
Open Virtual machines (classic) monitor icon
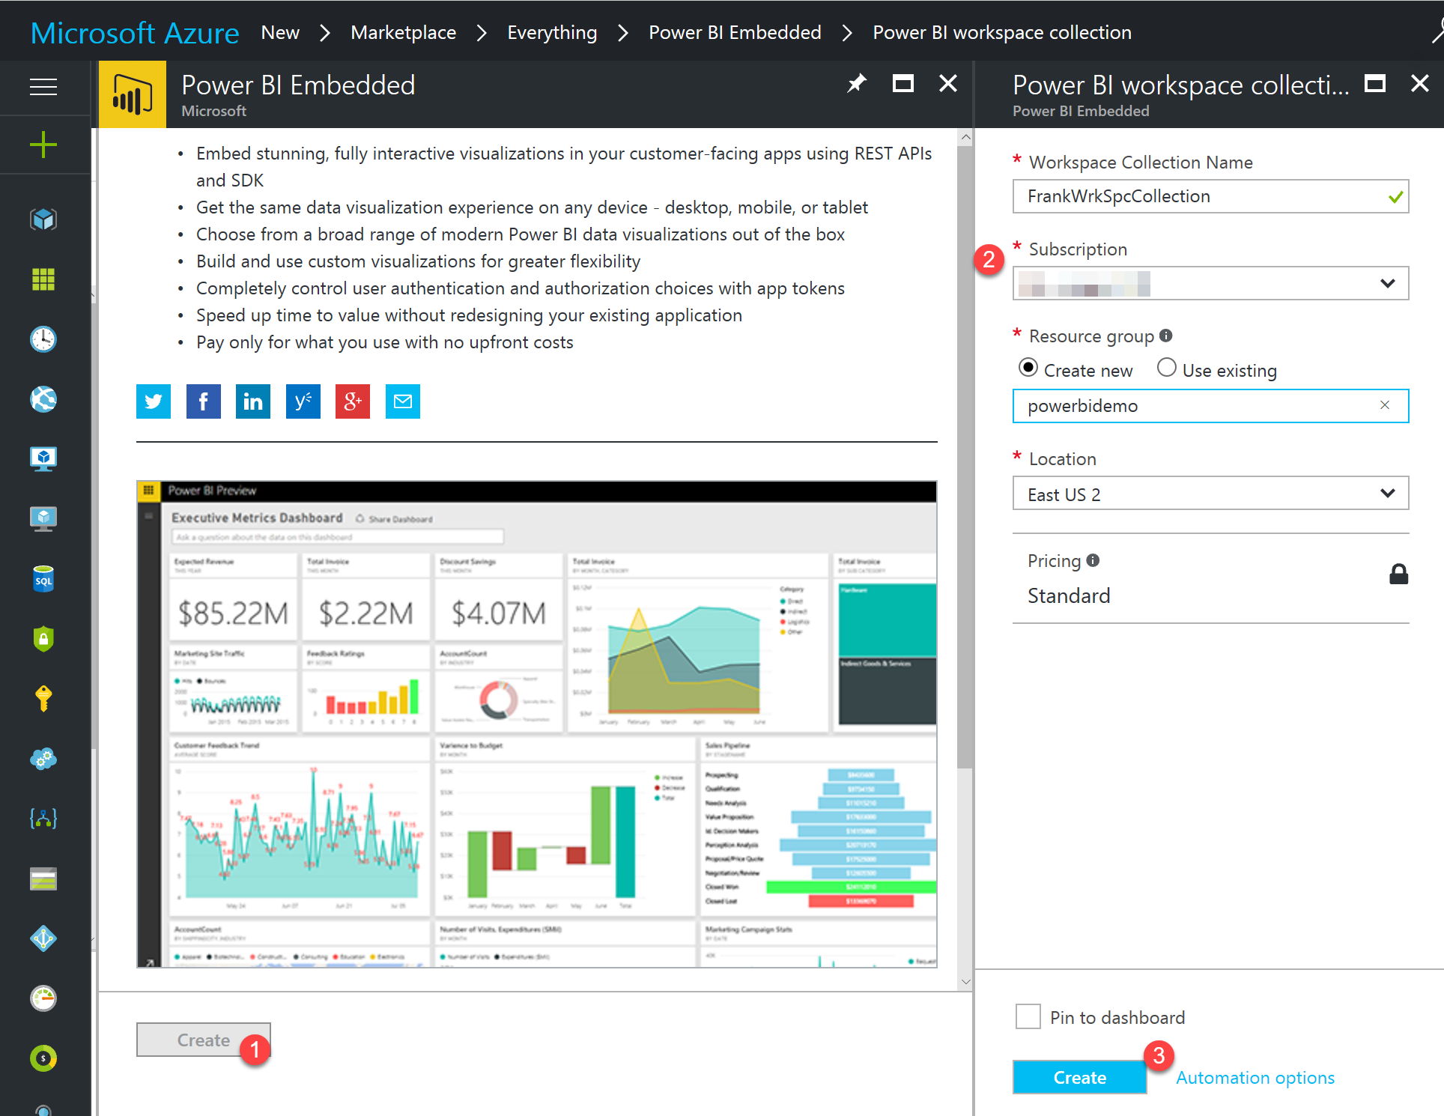pos(43,458)
